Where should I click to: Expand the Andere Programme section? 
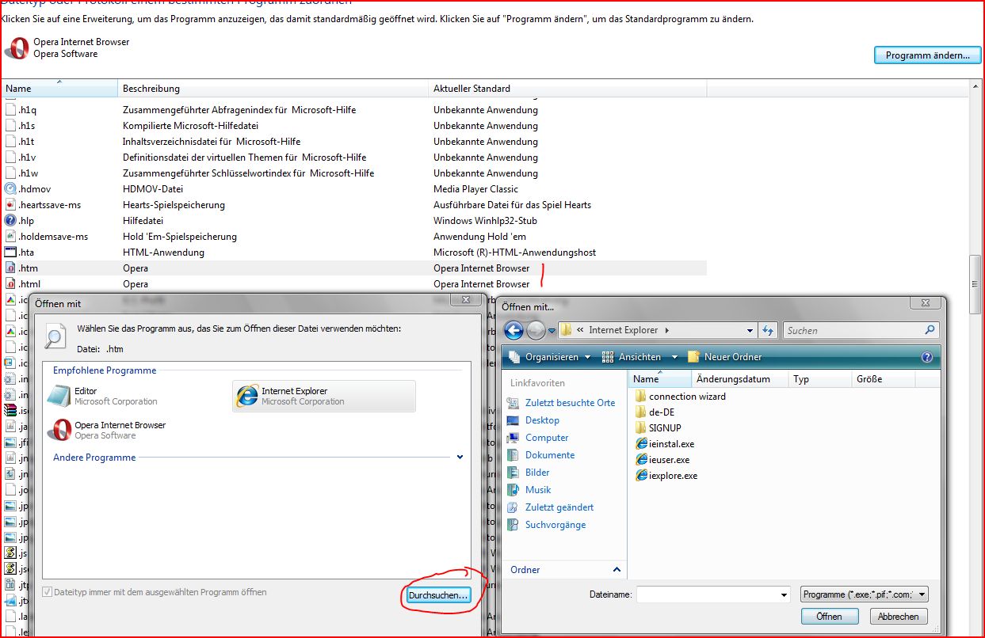coord(460,458)
